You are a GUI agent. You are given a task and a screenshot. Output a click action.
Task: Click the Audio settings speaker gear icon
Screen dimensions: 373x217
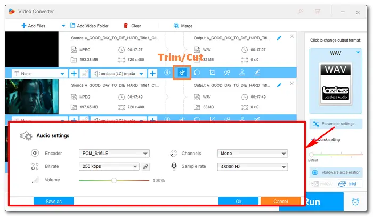click(26, 136)
